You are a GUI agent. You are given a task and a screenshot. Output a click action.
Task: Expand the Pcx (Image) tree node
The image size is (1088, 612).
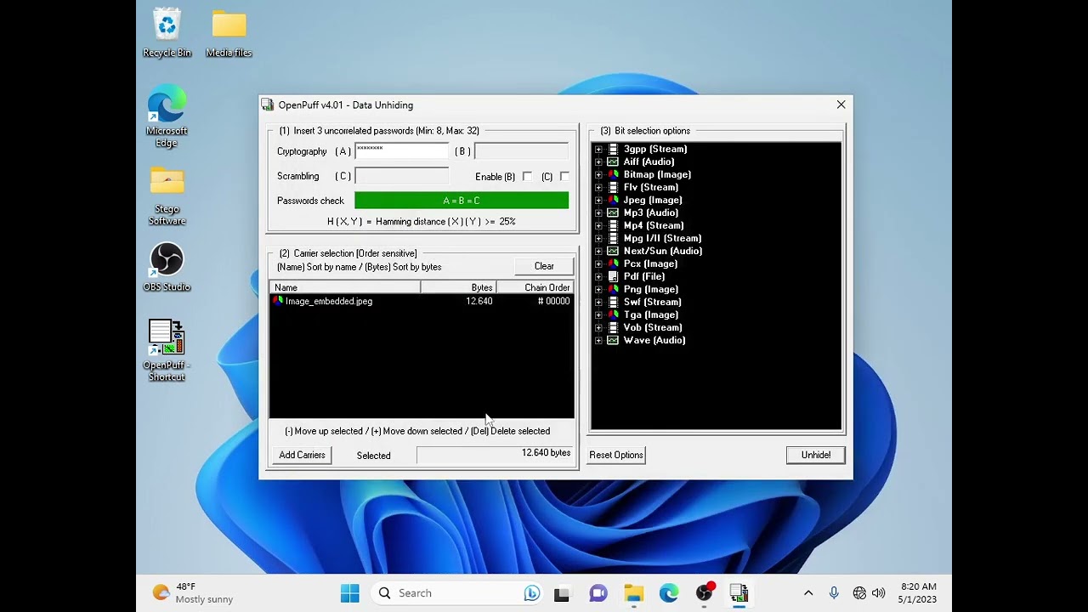click(x=598, y=263)
